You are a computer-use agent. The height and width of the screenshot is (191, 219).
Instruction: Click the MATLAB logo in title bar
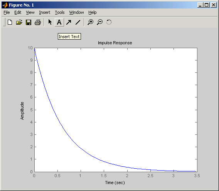[5, 5]
